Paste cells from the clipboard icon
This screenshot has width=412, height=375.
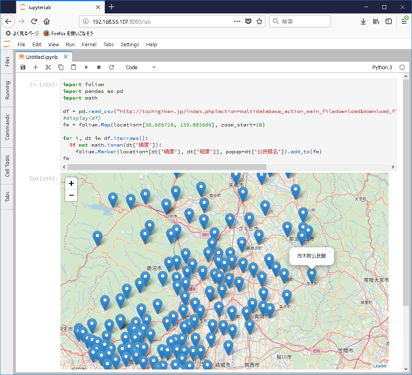[x=73, y=67]
